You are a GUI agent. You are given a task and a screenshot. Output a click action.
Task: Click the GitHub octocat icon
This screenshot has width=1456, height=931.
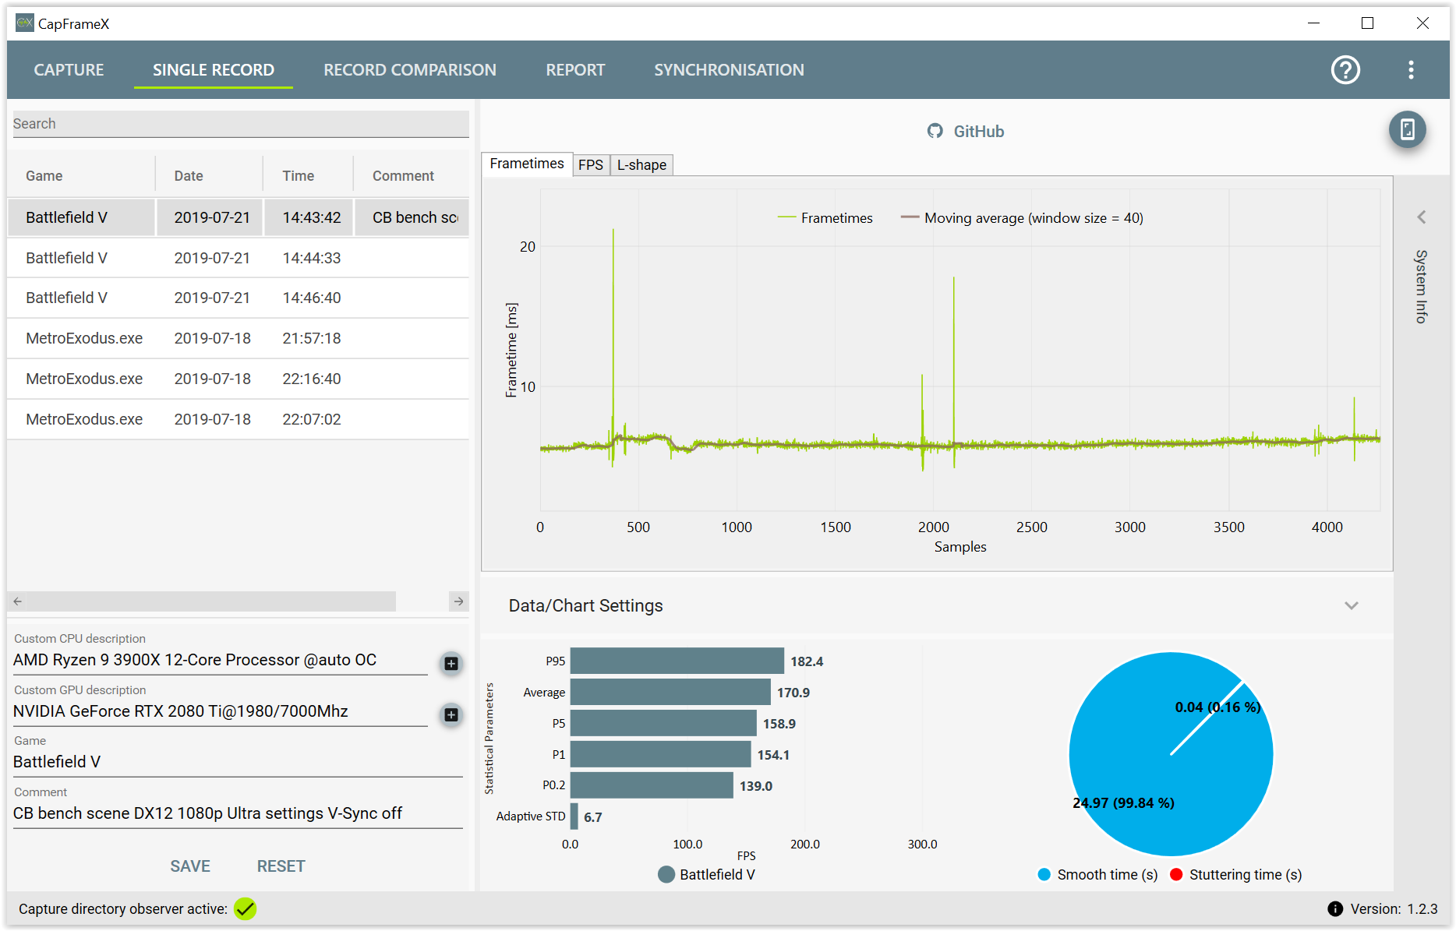tap(935, 131)
